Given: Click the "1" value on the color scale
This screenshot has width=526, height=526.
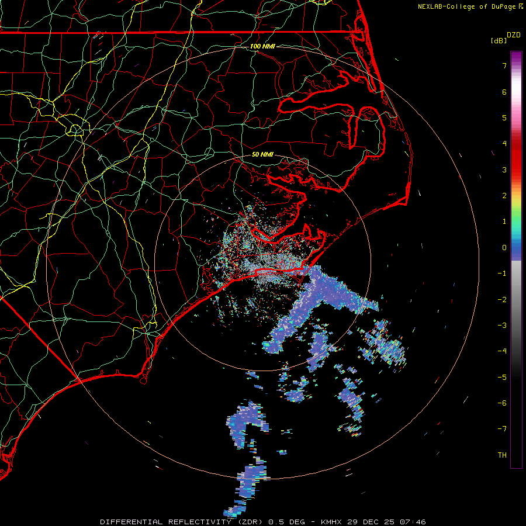Looking at the screenshot, I should 504,222.
